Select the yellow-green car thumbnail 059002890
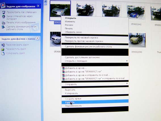Screen dimensions: 161x121 click(x=137, y=40)
